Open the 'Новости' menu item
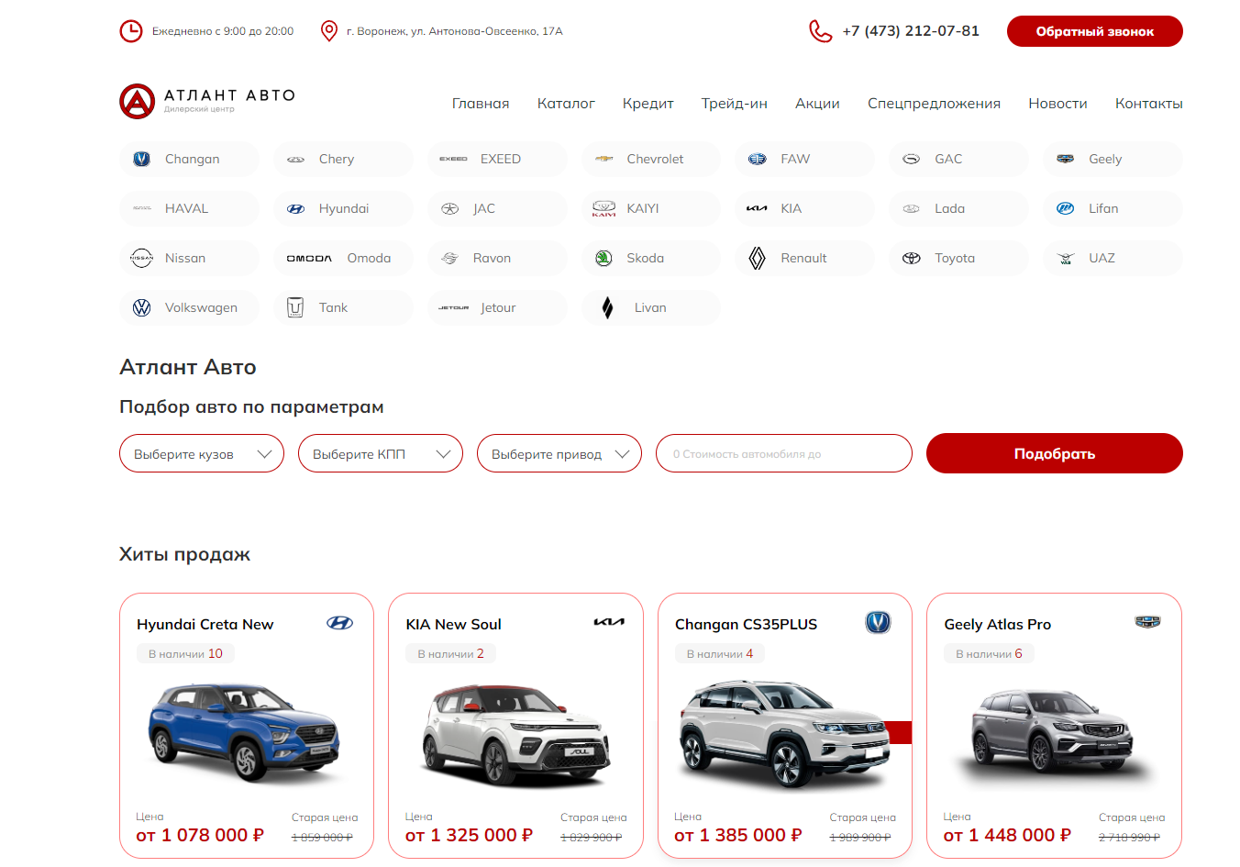This screenshot has width=1240, height=867. [1057, 104]
